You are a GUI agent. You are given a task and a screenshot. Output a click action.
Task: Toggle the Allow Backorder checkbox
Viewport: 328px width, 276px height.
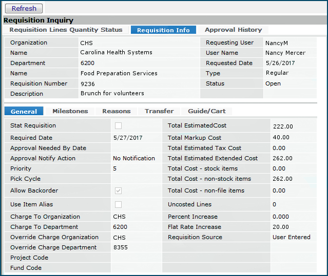tap(119, 191)
